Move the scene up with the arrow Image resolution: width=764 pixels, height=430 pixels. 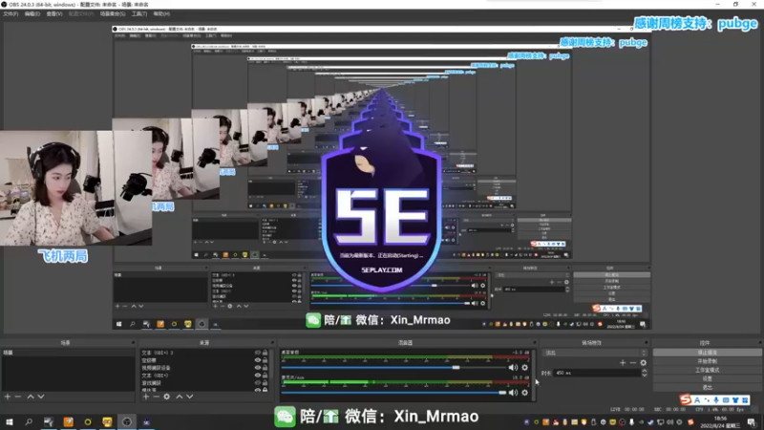[31, 397]
